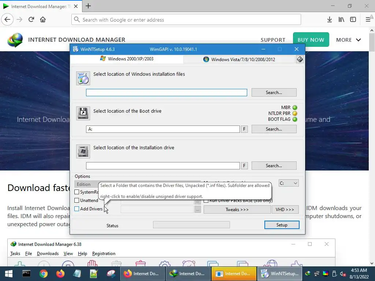Launch Google Chrome from the taskbar
This screenshot has height=281, width=375.
coord(44,274)
